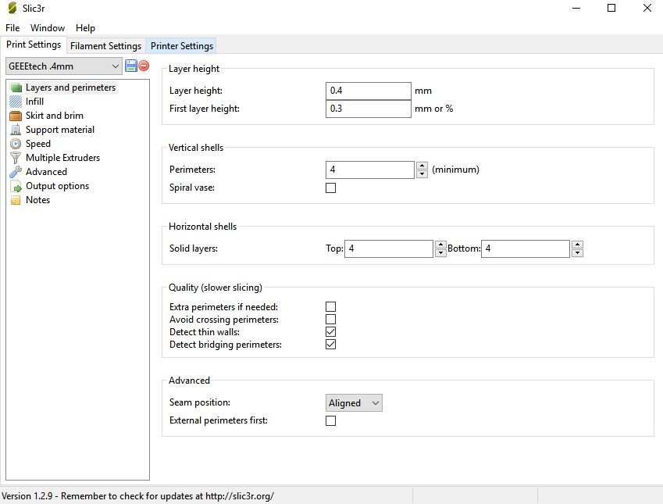Open the File menu
663x504 pixels.
[x=12, y=28]
